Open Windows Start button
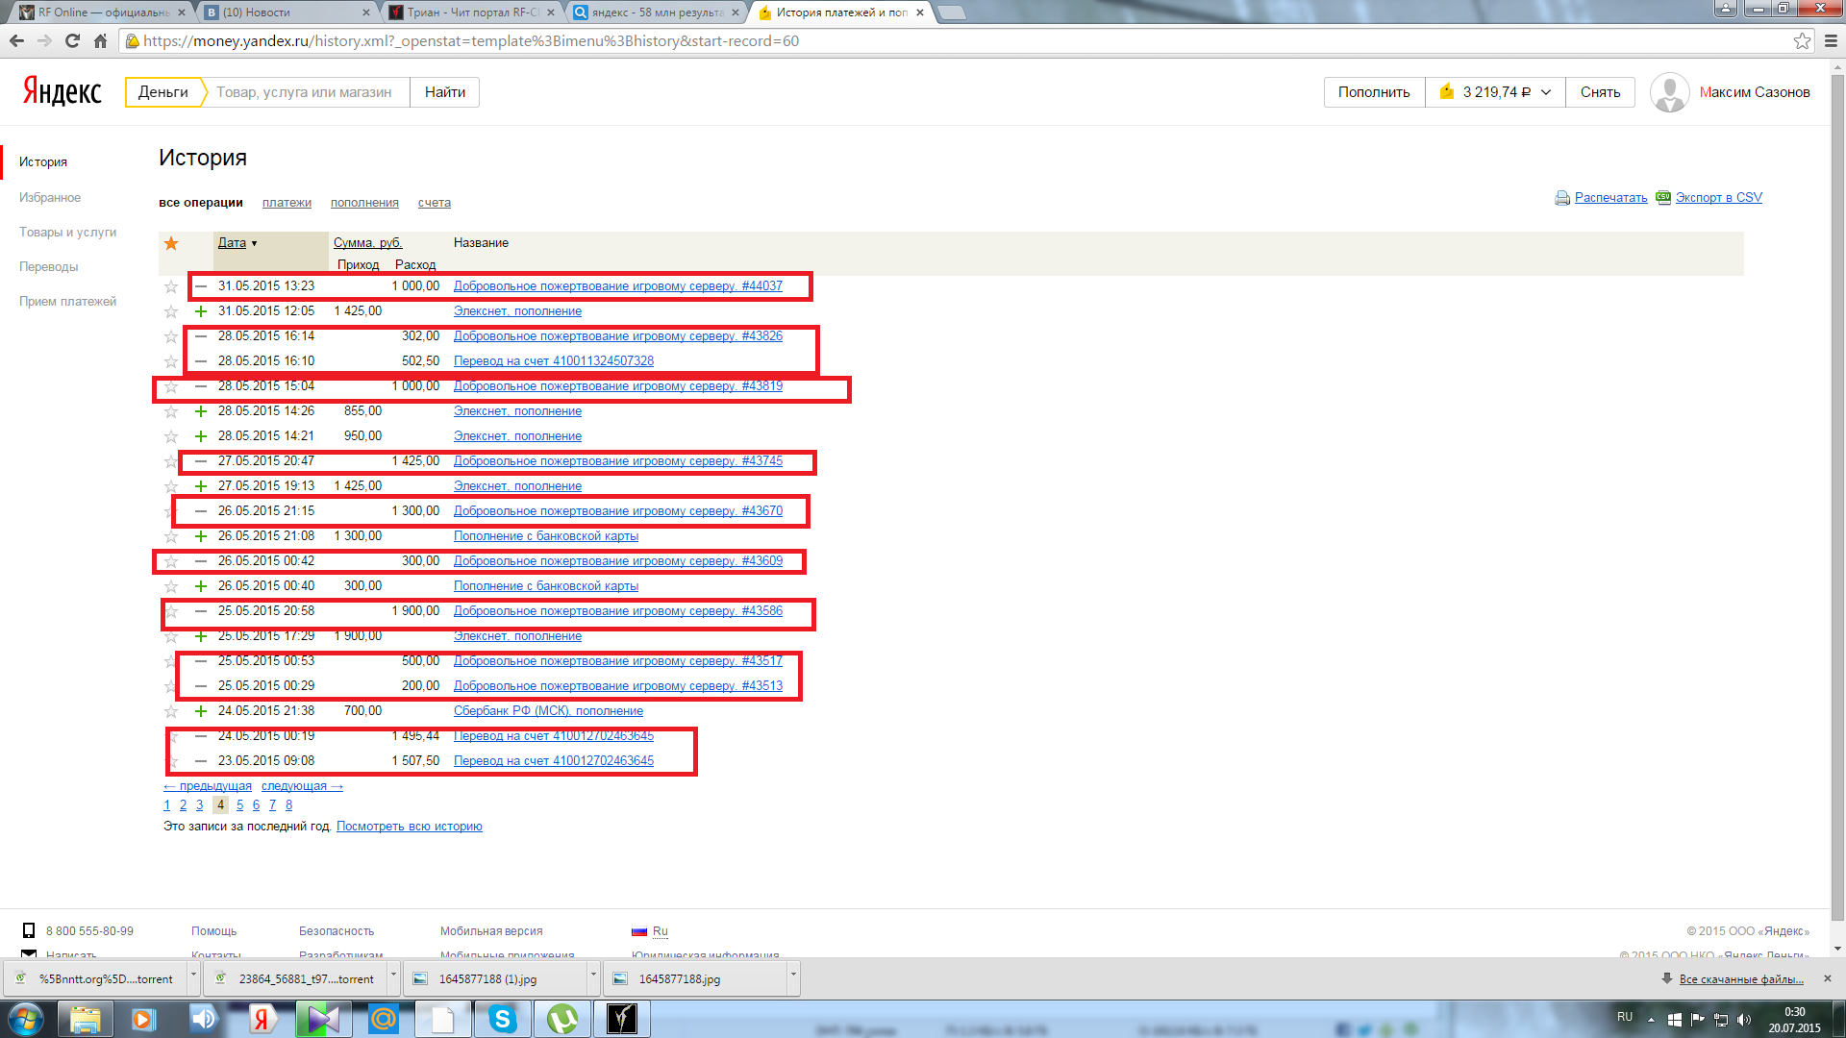1846x1038 pixels. coord(26,1019)
